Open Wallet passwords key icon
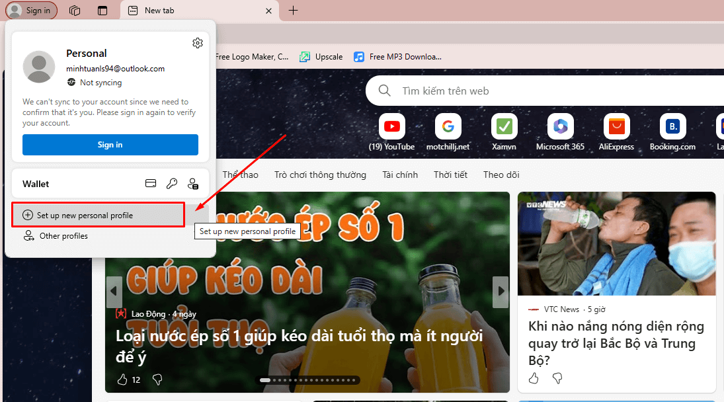This screenshot has width=724, height=402. [x=172, y=183]
